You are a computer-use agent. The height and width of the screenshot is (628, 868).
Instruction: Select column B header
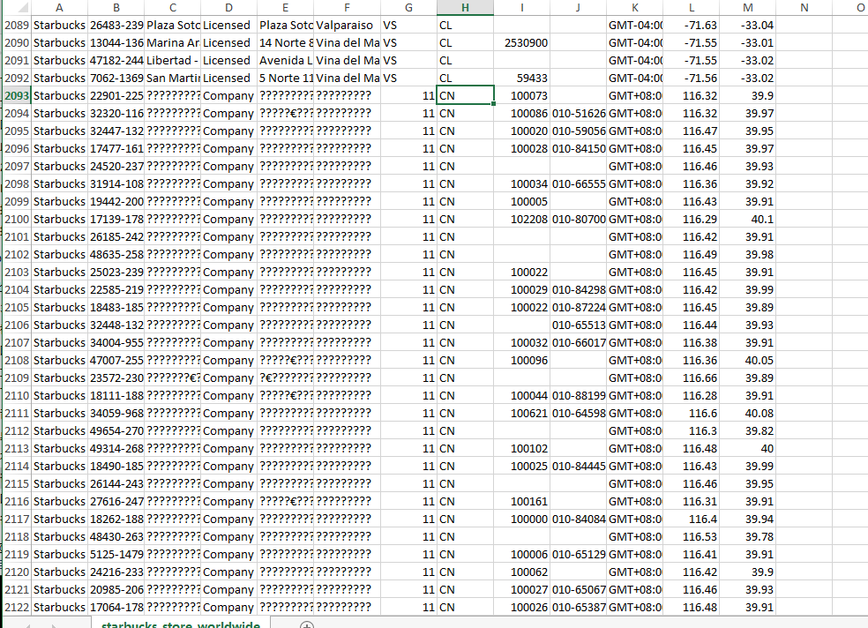[116, 7]
